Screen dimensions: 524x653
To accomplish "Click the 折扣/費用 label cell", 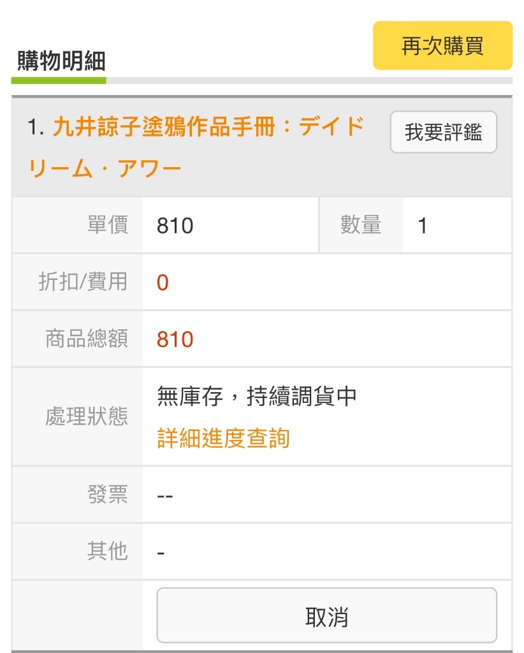I will (x=77, y=282).
